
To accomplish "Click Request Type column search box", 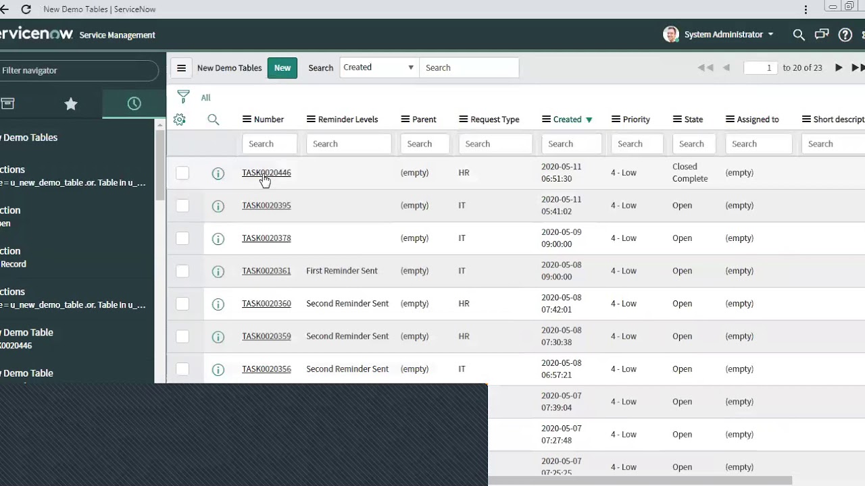I will 496,144.
